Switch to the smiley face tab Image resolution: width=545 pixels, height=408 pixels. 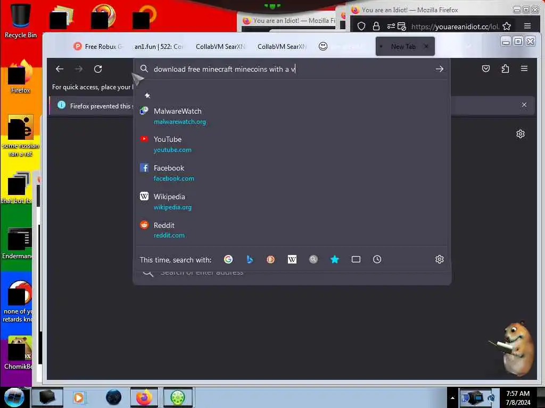(323, 46)
